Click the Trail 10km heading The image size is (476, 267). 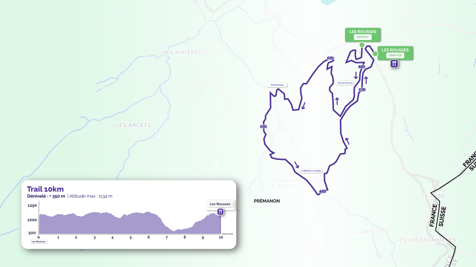coord(45,189)
